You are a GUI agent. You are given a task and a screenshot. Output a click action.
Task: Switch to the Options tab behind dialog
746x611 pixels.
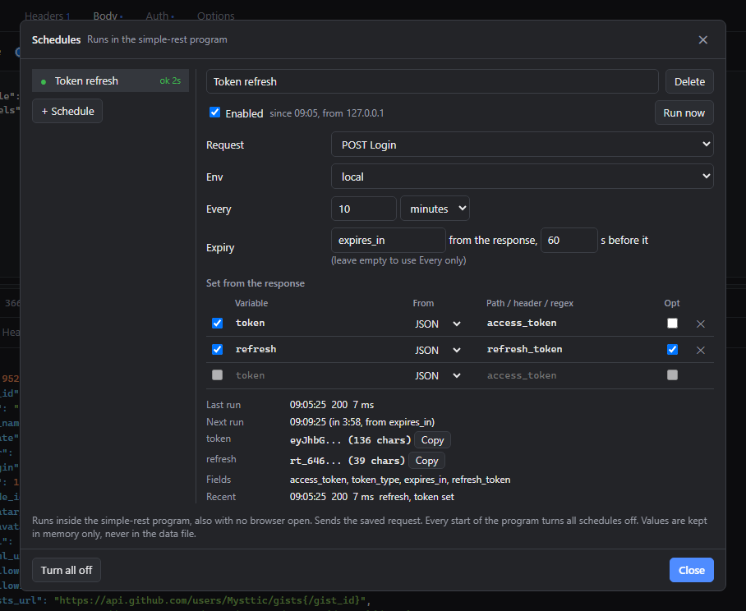pos(215,16)
